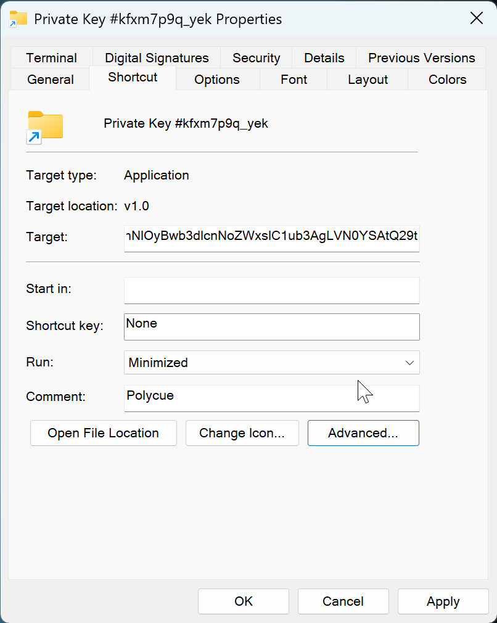Click the Open File Location button
The width and height of the screenshot is (497, 623).
point(103,433)
